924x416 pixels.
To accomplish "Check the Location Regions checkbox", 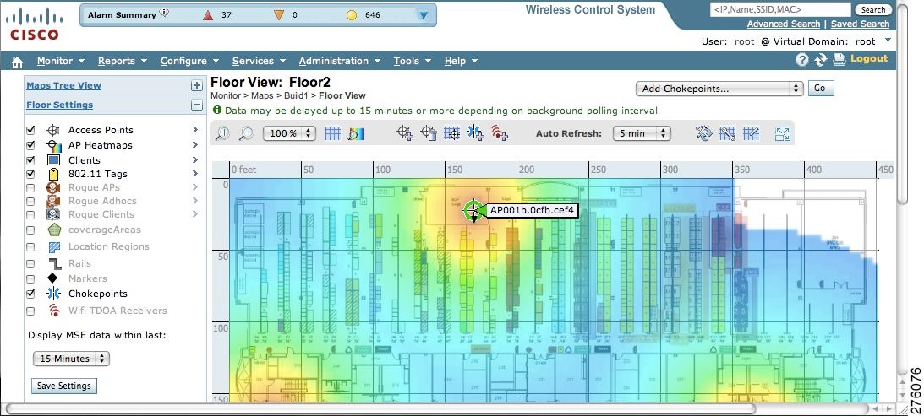I will 30,246.
